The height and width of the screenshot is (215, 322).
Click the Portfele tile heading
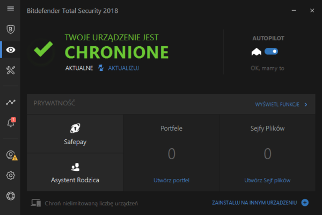[171, 128]
